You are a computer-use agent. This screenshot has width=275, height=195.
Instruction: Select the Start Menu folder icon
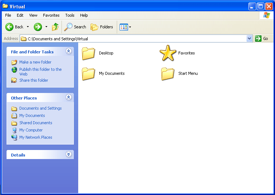tap(168, 74)
